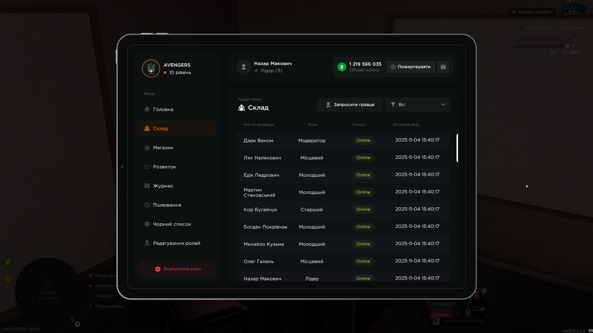Click the star icon beside Лідер (5)
This screenshot has width=593, height=333.
(256, 71)
